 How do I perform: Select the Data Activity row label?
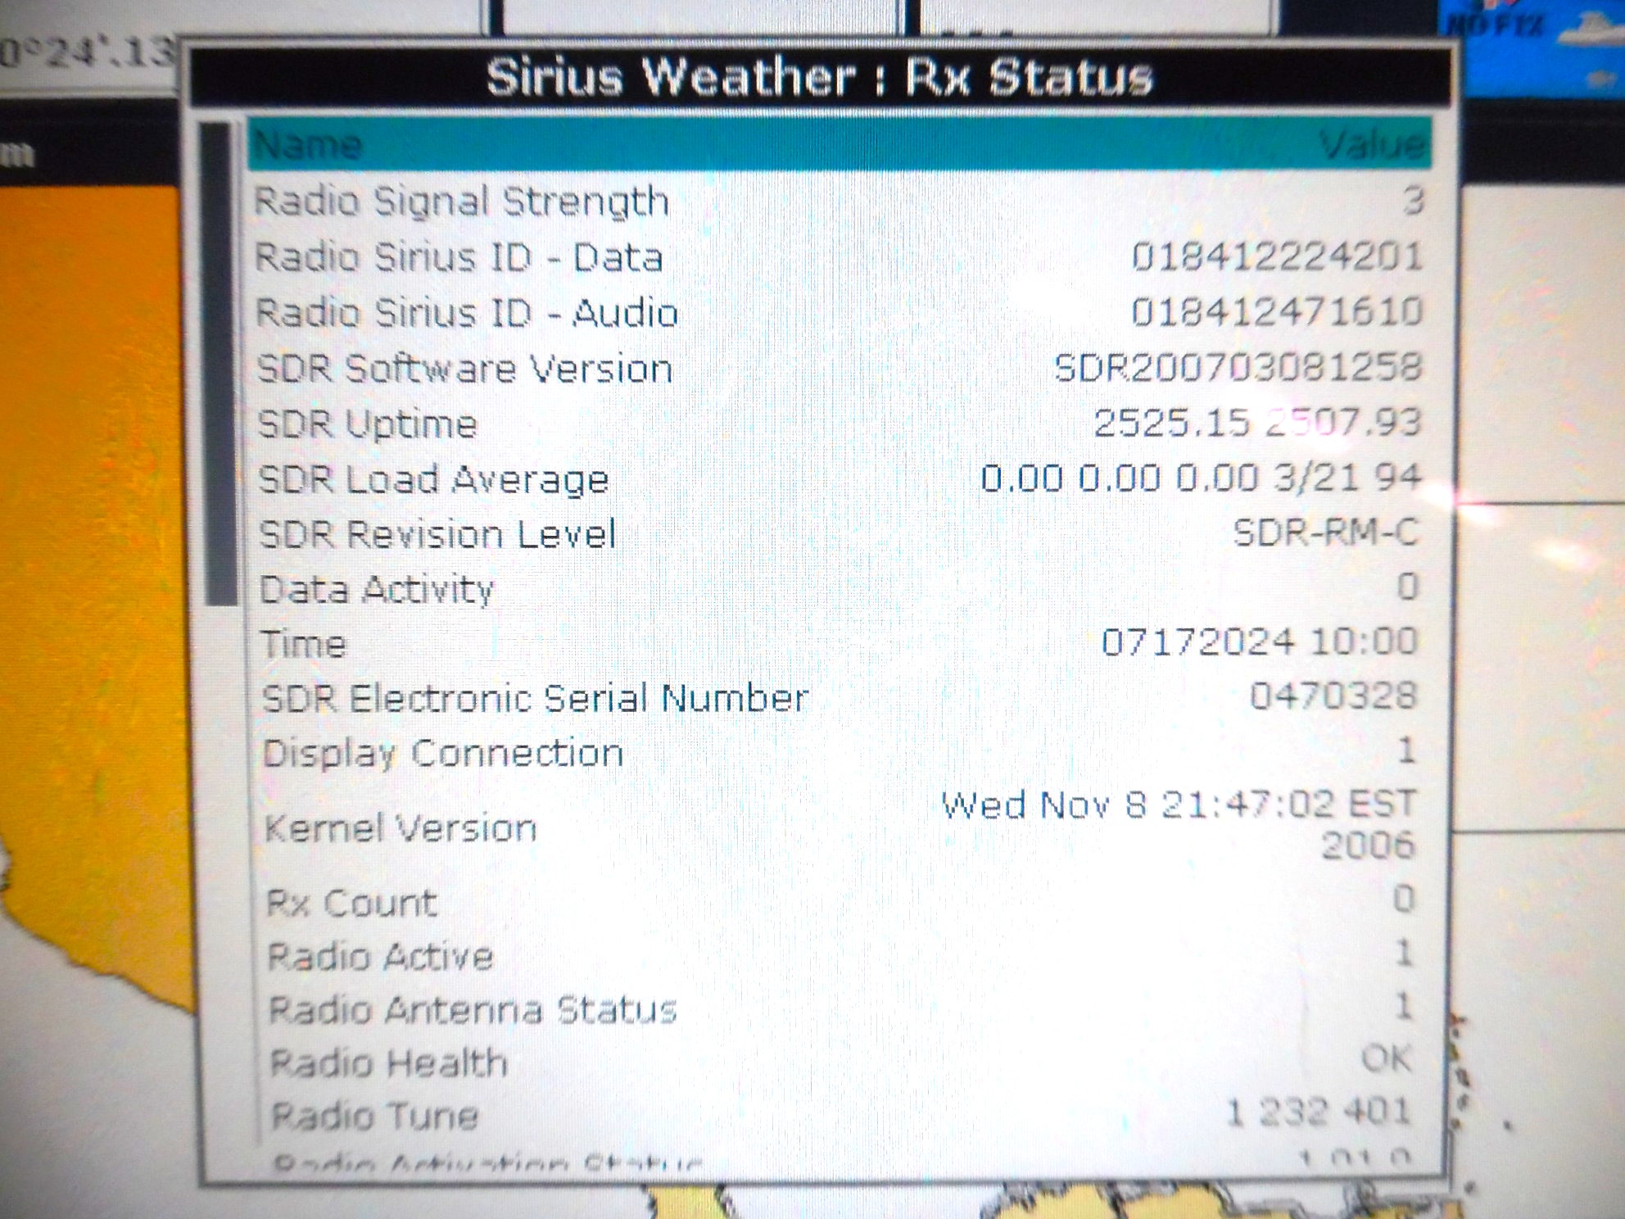pyautogui.click(x=377, y=591)
